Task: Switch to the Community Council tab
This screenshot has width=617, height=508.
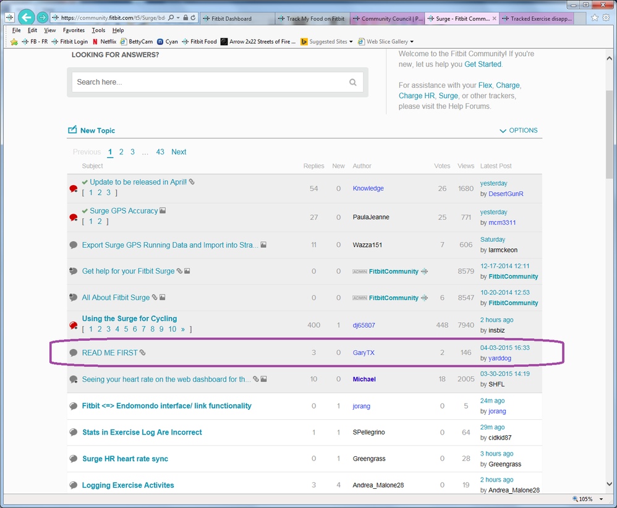Action: [x=387, y=19]
